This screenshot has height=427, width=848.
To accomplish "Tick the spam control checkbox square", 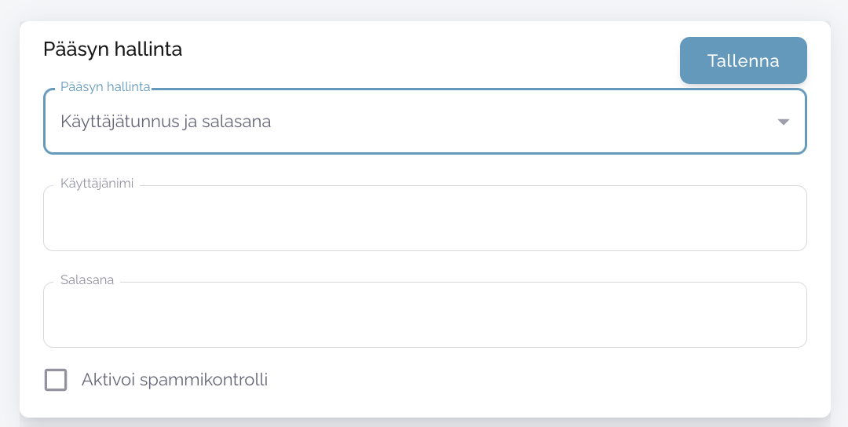I will click(56, 380).
